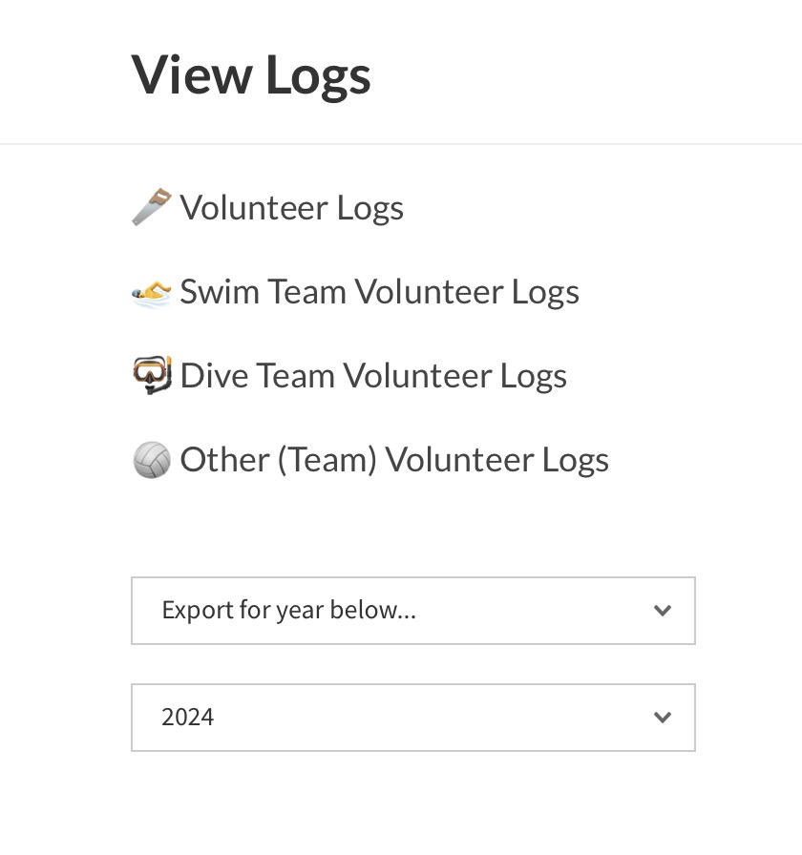Click the volleyball icon

click(151, 460)
